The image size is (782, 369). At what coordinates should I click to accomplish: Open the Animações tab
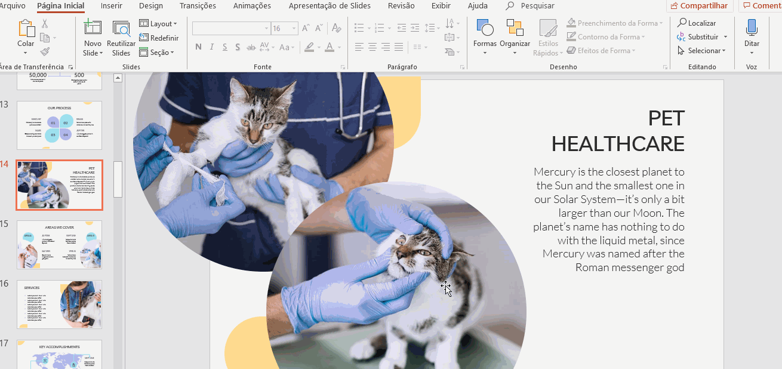(x=252, y=6)
